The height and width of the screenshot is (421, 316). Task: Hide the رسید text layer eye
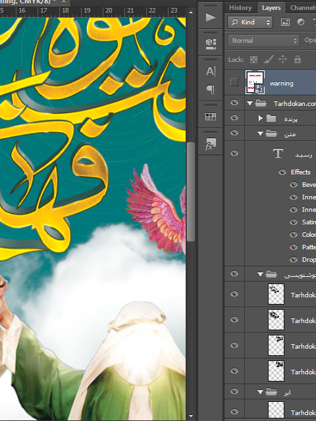(x=234, y=153)
